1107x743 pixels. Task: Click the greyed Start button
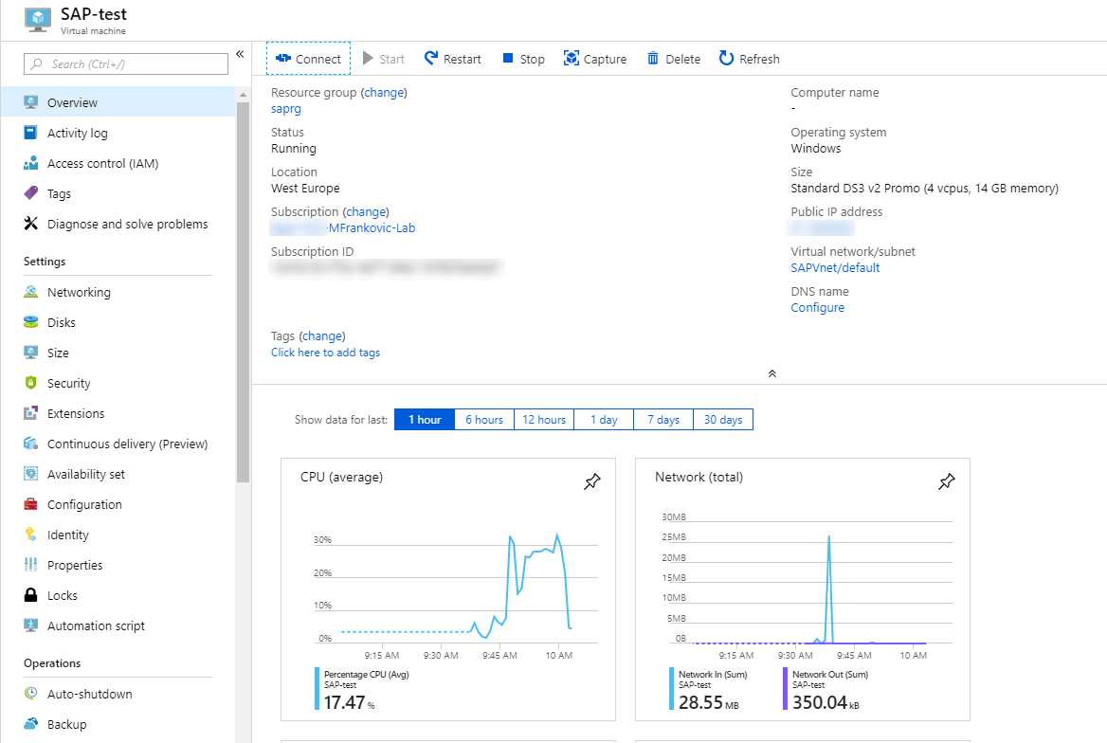tap(383, 59)
